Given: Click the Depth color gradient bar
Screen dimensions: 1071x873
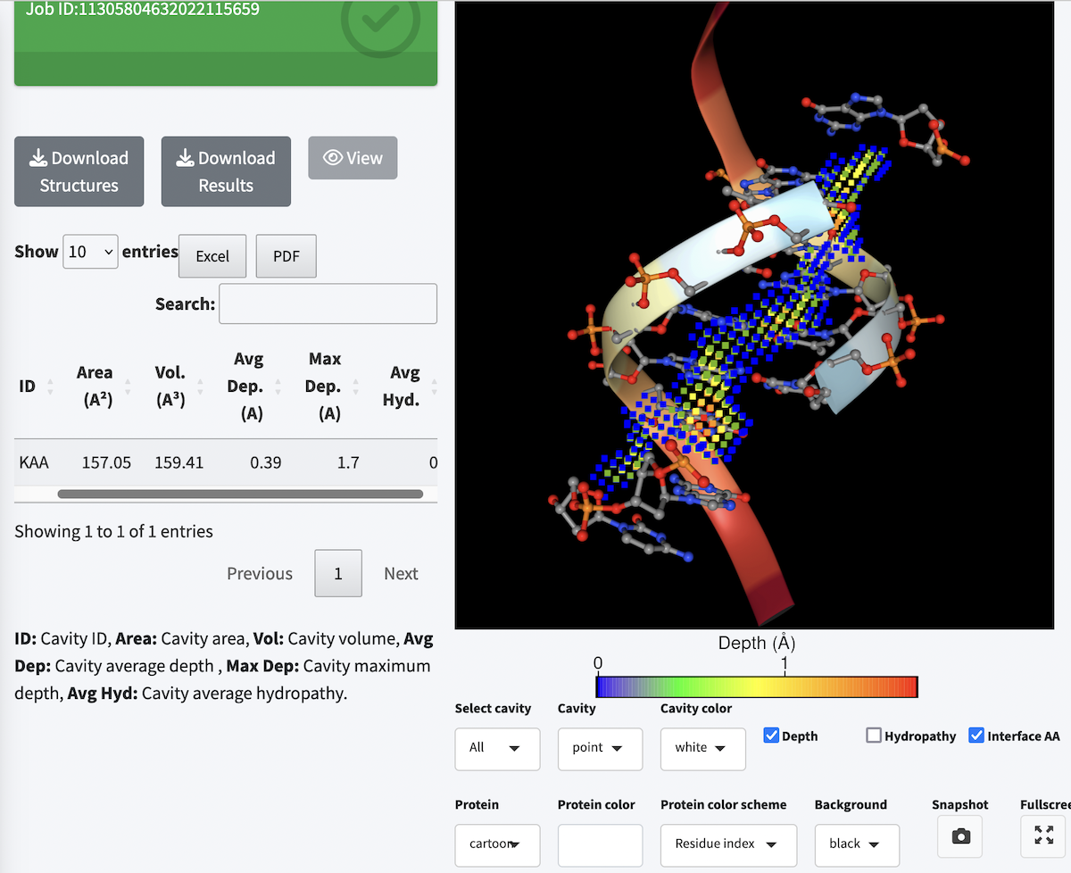Looking at the screenshot, I should [x=757, y=686].
